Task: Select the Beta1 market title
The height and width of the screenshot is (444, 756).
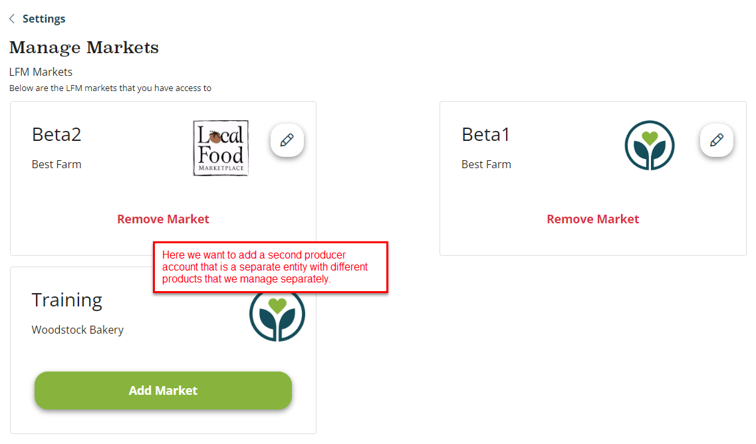Action: [485, 135]
